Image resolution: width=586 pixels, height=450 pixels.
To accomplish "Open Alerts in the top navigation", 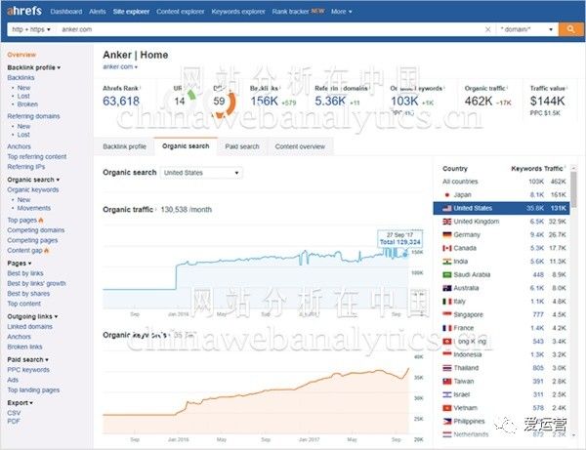I will point(98,12).
